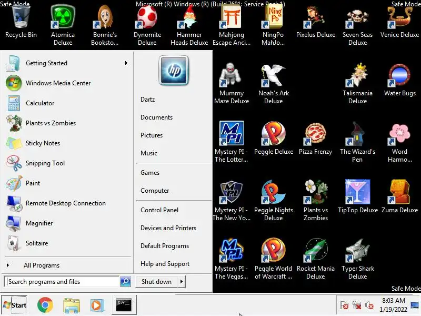
Task: Launch Paint from Start menu
Action: [x=67, y=183]
